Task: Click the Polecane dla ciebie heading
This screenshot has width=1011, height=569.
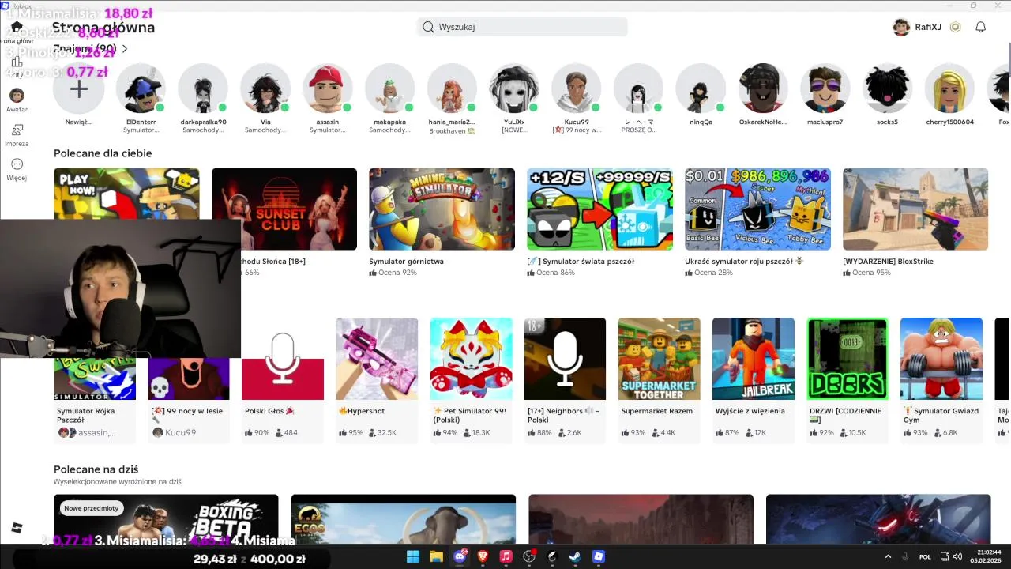Action: tap(103, 153)
